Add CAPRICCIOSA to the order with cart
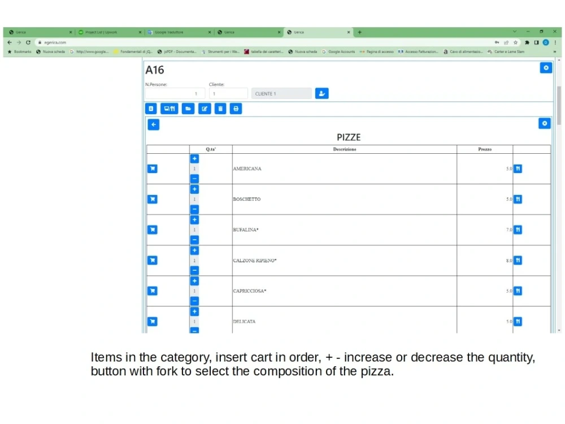The image size is (565, 424). tap(153, 291)
